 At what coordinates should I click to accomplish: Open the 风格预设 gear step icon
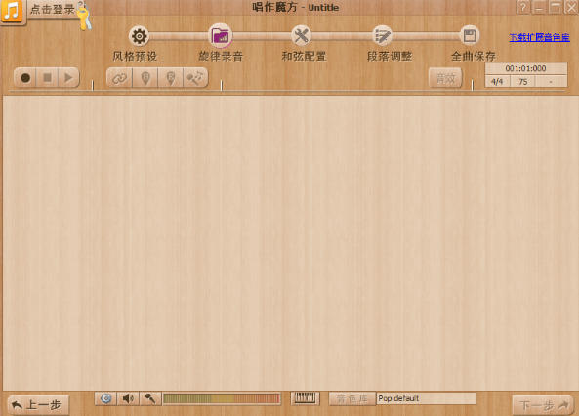tap(139, 36)
